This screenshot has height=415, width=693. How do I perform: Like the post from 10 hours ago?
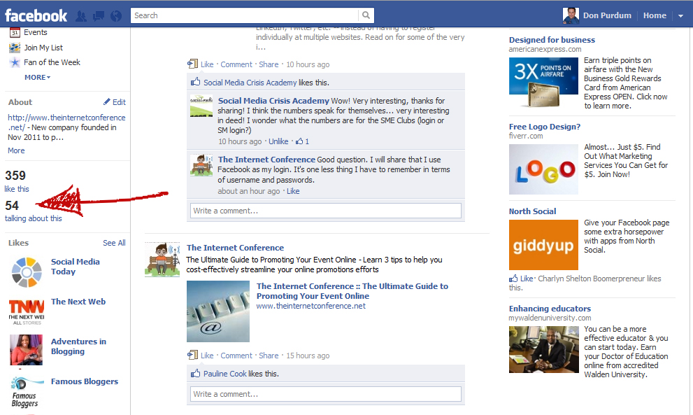coord(207,64)
